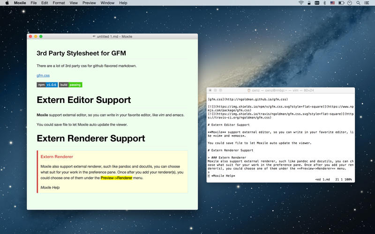This screenshot has width=375, height=234.
Task: Click the Bluetooth icon in menu bar
Action: [x=324, y=3]
